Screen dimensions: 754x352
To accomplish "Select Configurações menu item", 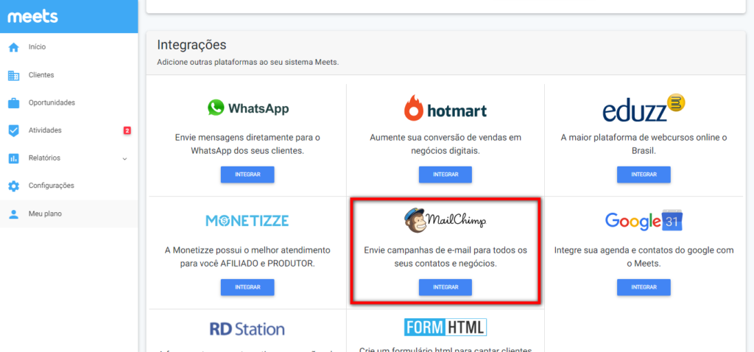I will coord(68,186).
